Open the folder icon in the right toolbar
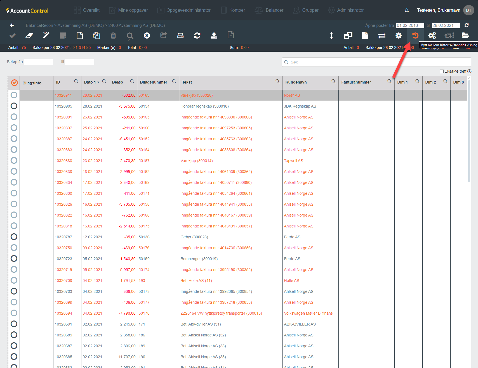 [465, 35]
